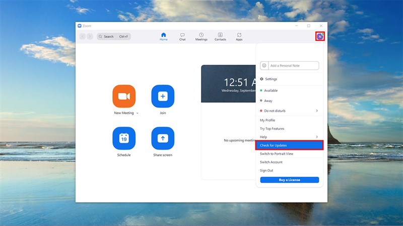Expand the Help submenu chevron
Viewport: 403px width, 226px height.
point(317,137)
